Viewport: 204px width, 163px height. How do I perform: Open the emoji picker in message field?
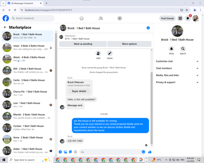point(143,152)
